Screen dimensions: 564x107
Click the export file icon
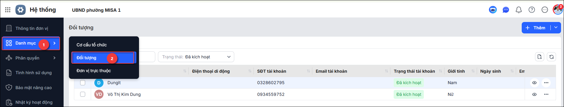540,57
